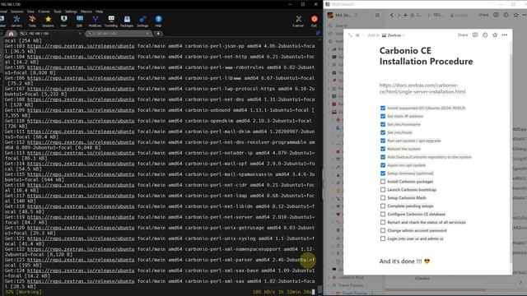Image resolution: width=527 pixels, height=296 pixels.
Task: Uncheck Again run apt update item
Action: click(382, 165)
